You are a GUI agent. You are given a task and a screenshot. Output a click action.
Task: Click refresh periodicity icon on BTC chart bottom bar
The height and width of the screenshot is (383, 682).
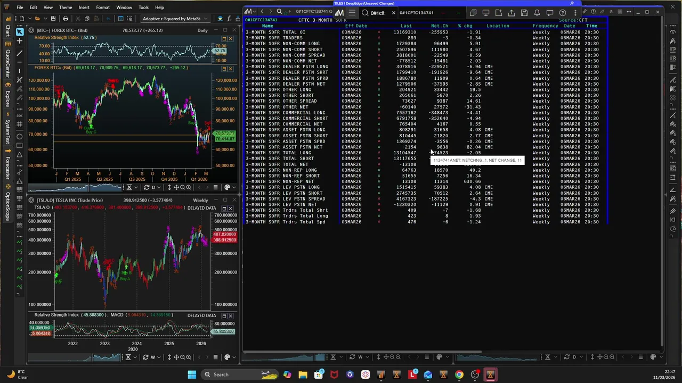click(x=147, y=187)
